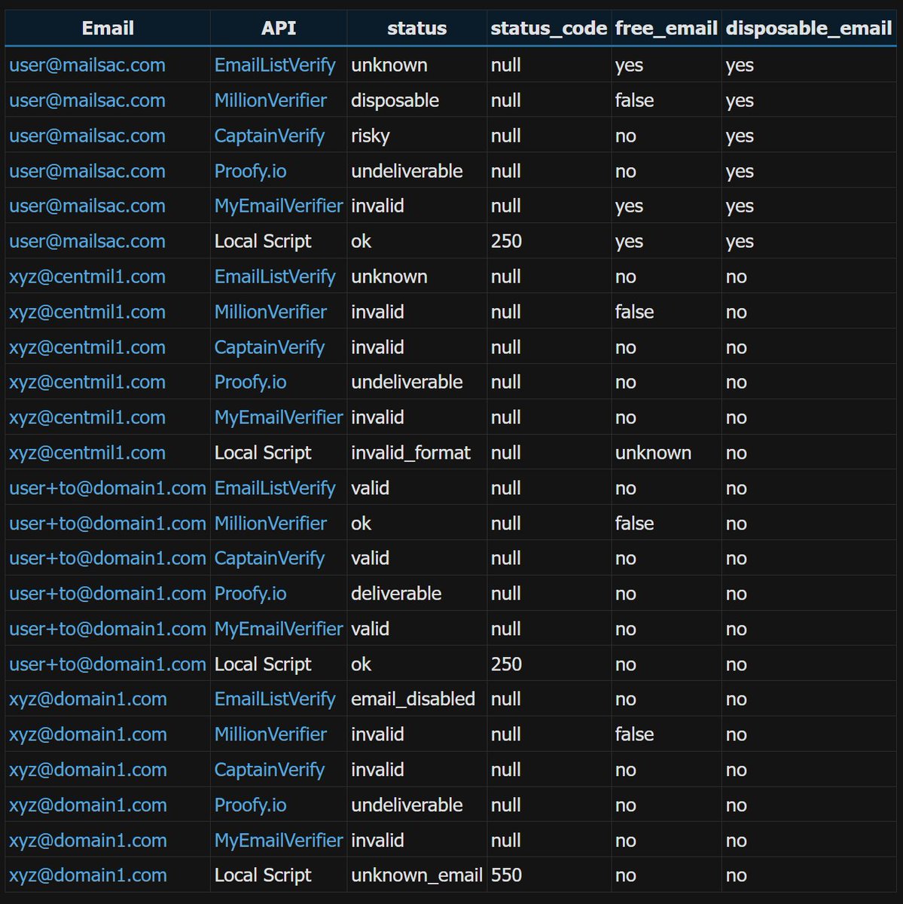Click CaptainVerify link for xyz@centmil1.com

270,347
